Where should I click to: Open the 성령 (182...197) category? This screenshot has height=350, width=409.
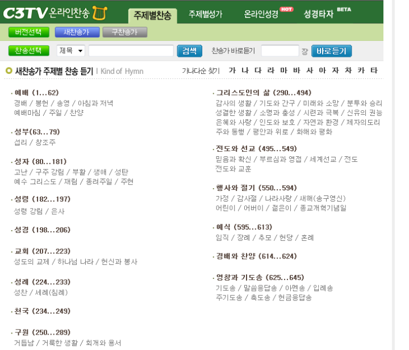42,199
